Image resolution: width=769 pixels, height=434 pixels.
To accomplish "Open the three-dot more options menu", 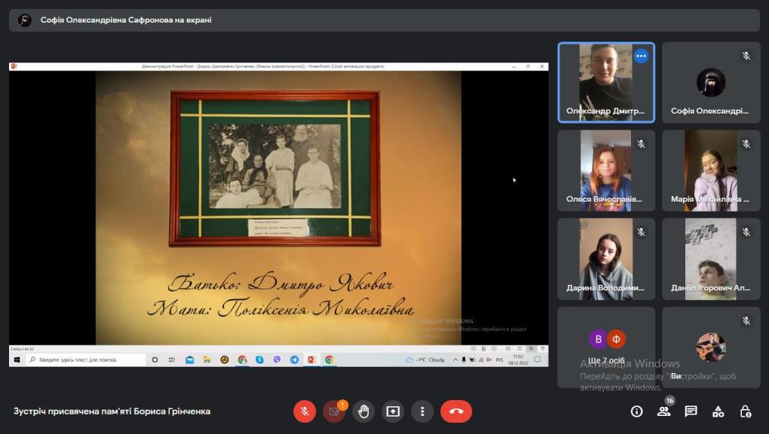I will pyautogui.click(x=422, y=411).
